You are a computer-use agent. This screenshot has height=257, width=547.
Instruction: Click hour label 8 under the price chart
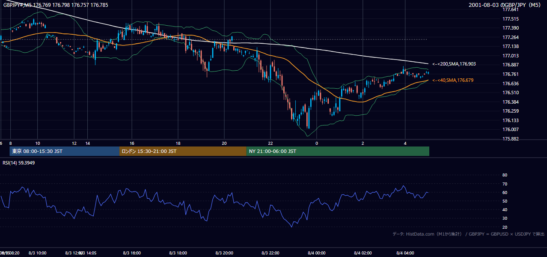coord(10,143)
